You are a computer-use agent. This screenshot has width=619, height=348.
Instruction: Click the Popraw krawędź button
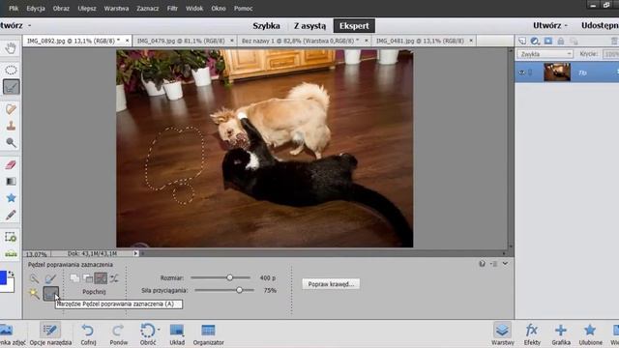point(331,284)
